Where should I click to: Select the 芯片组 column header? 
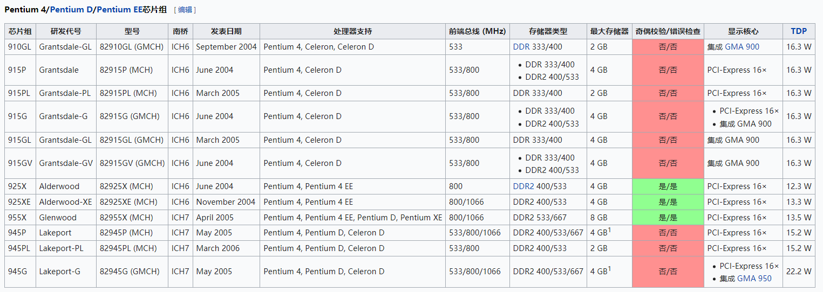pyautogui.click(x=20, y=31)
